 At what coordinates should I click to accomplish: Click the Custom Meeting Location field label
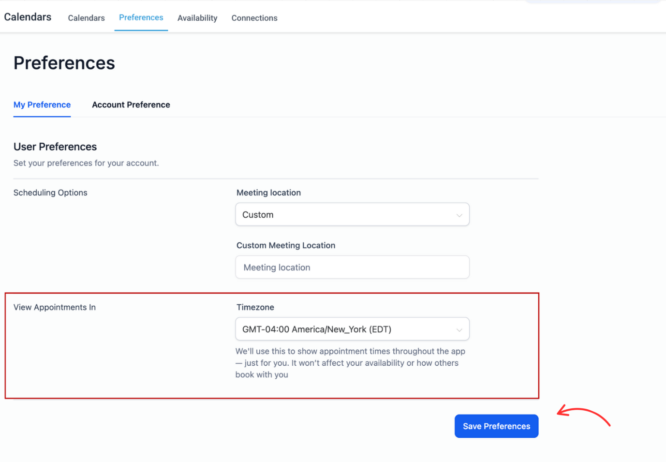pos(285,245)
